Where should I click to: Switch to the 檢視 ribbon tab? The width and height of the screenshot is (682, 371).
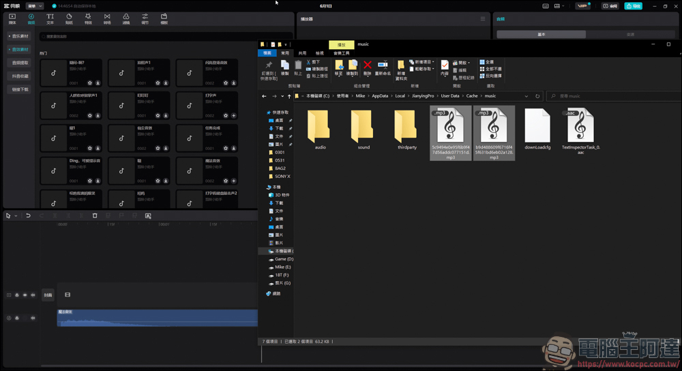[x=320, y=53]
